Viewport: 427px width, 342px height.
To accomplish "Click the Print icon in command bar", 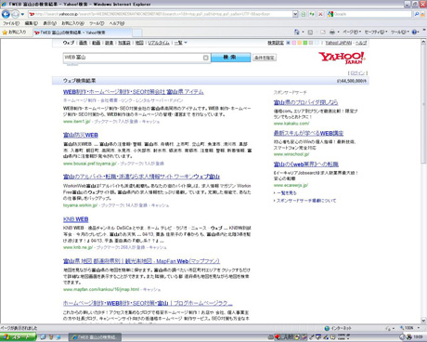I will coord(332,32).
